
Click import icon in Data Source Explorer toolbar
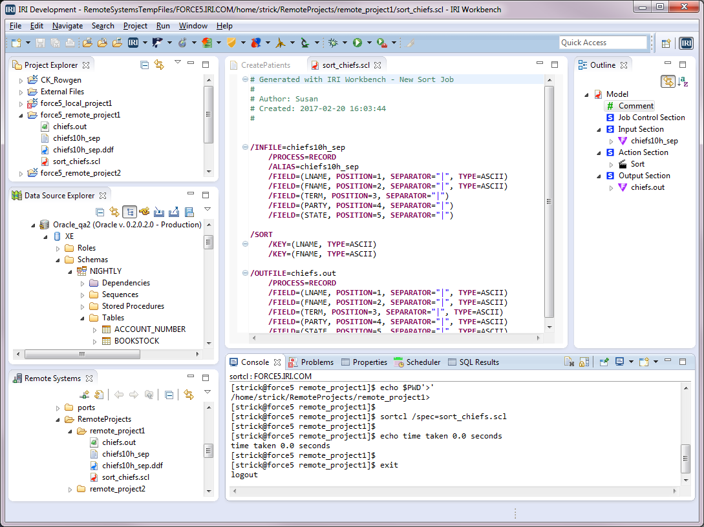(159, 212)
